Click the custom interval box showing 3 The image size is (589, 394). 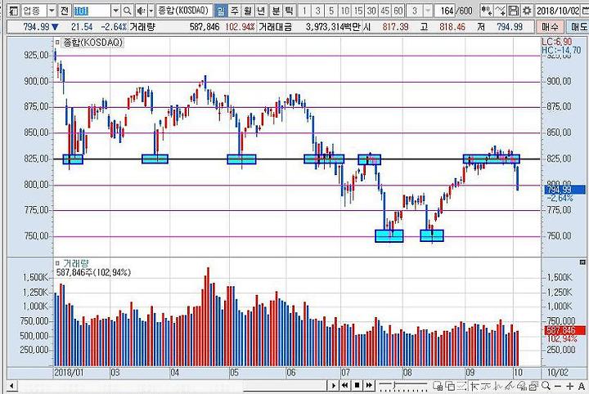pos(415,11)
